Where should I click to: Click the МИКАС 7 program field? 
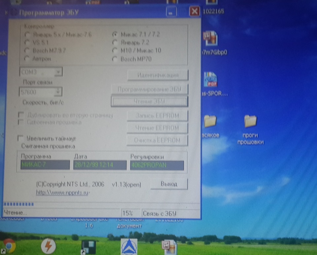pyautogui.click(x=45, y=165)
